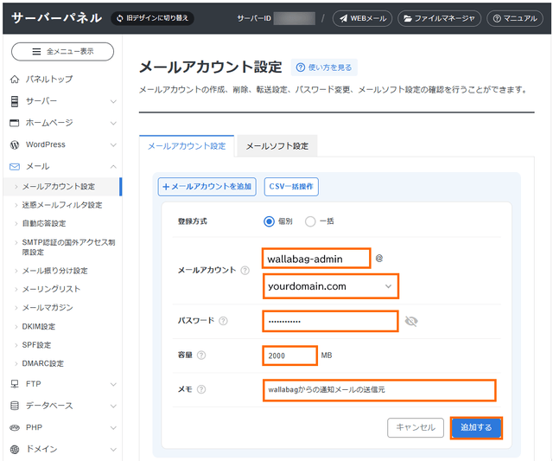Select the 個別 registration radio button
The width and height of the screenshot is (553, 461).
(269, 221)
